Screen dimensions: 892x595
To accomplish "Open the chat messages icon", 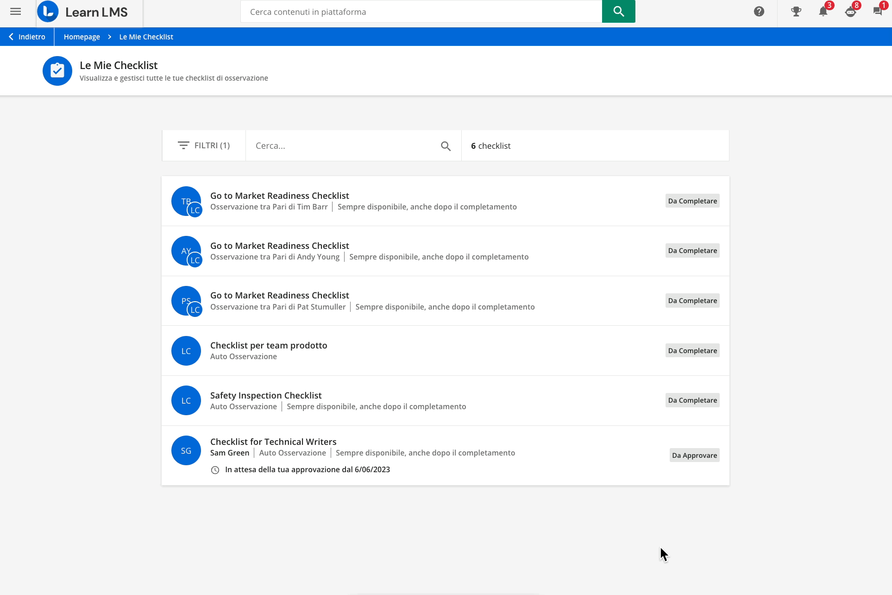I will point(877,12).
